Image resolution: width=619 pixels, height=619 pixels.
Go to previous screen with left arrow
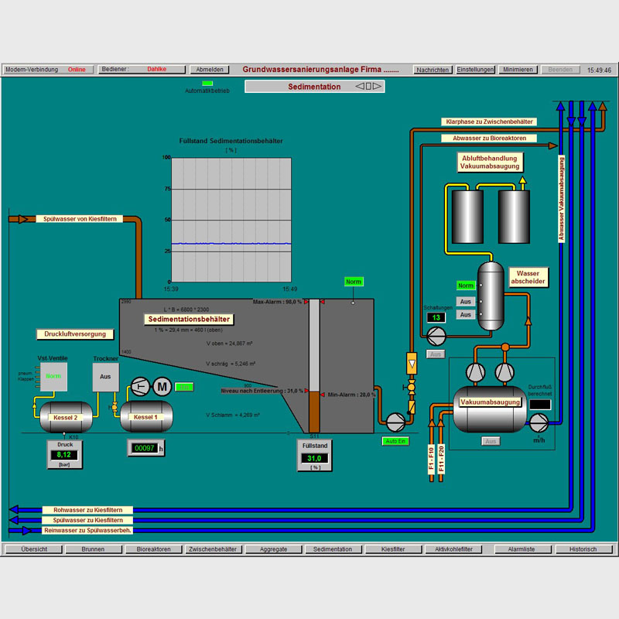coord(360,87)
